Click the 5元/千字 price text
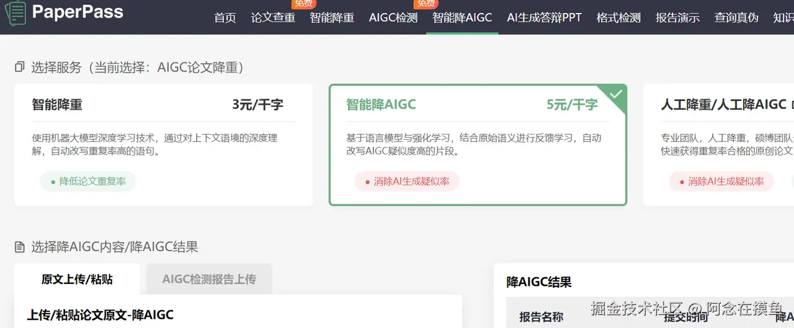The height and width of the screenshot is (328, 794). 572,105
